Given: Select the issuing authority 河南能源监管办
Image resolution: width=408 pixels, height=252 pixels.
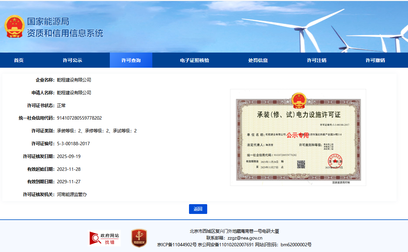Looking at the screenshot, I should click(72, 194).
